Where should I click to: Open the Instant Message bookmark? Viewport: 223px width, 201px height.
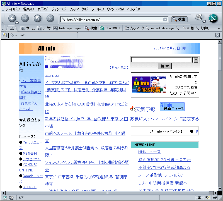[x=160, y=28]
